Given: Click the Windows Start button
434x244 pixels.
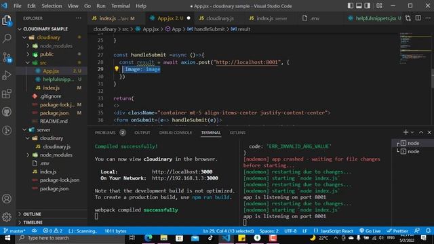Looking at the screenshot, I should coord(7,238).
